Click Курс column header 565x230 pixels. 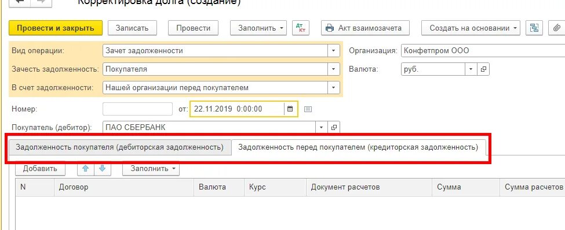[x=275, y=187]
